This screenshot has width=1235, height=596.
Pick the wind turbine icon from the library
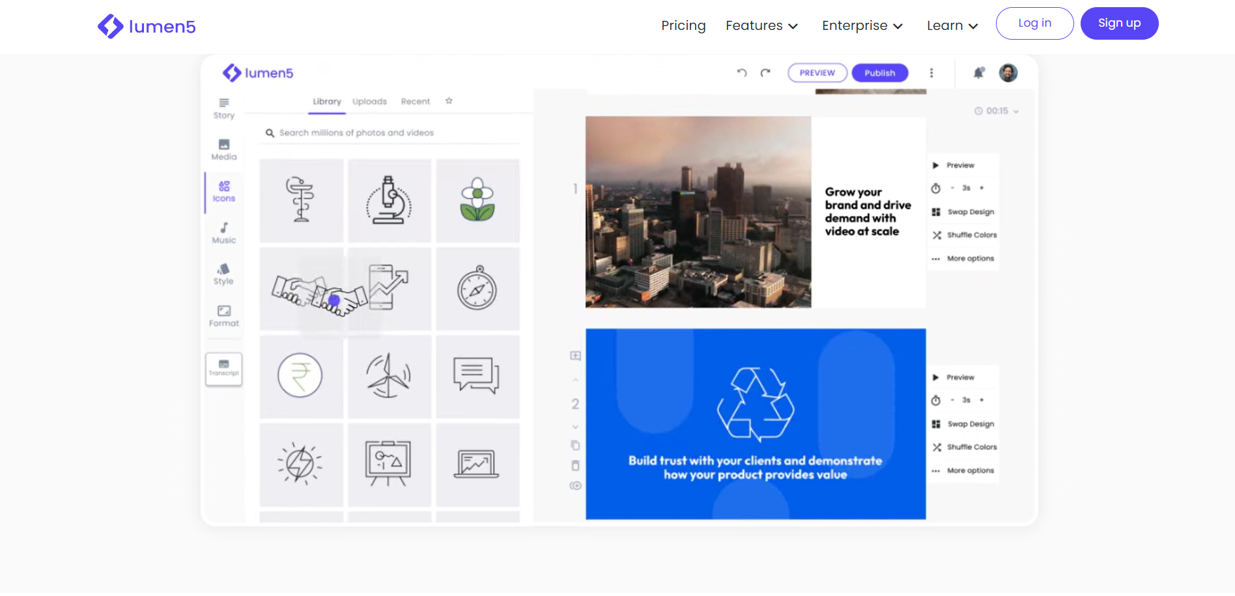[390, 376]
